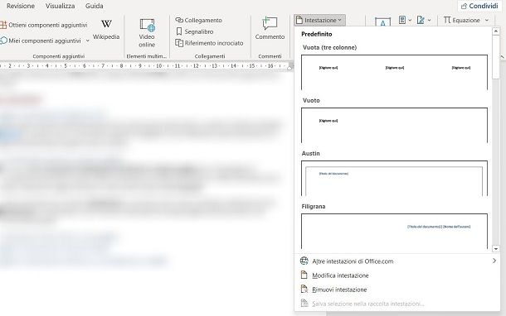
Task: Collapse the ribbon with the arrow
Action: 503,57
